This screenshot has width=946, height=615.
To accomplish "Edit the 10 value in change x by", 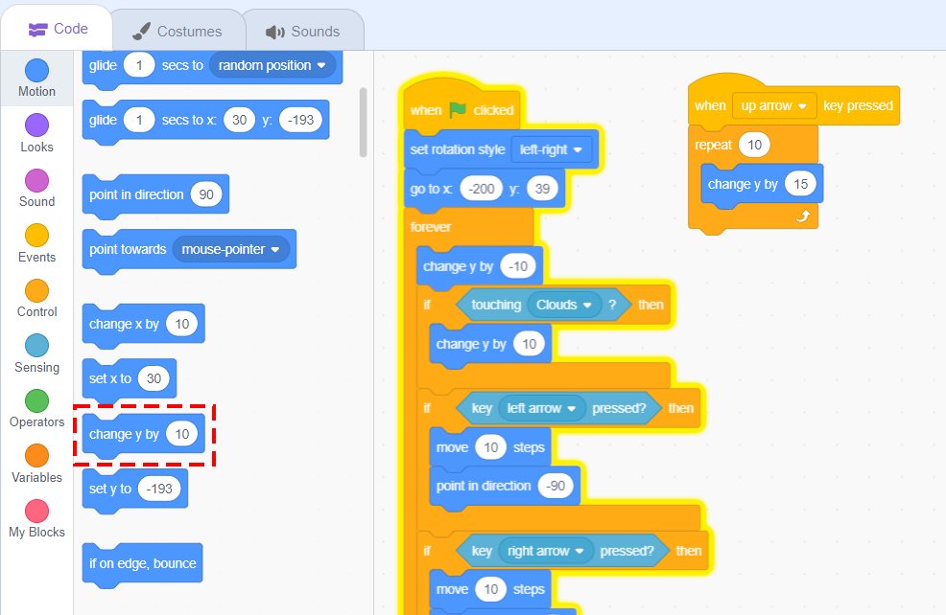I will 182,324.
